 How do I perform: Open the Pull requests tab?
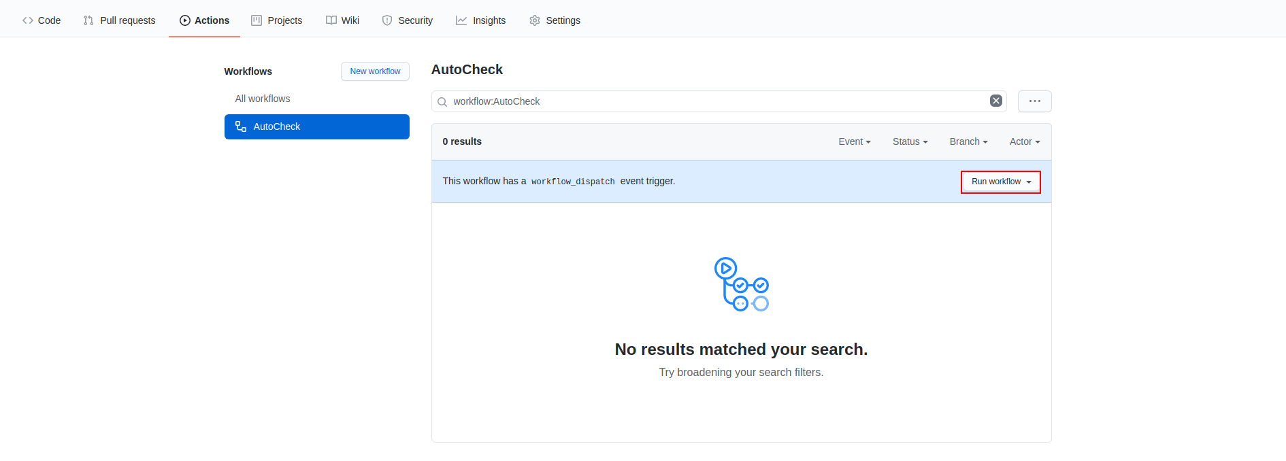point(119,20)
